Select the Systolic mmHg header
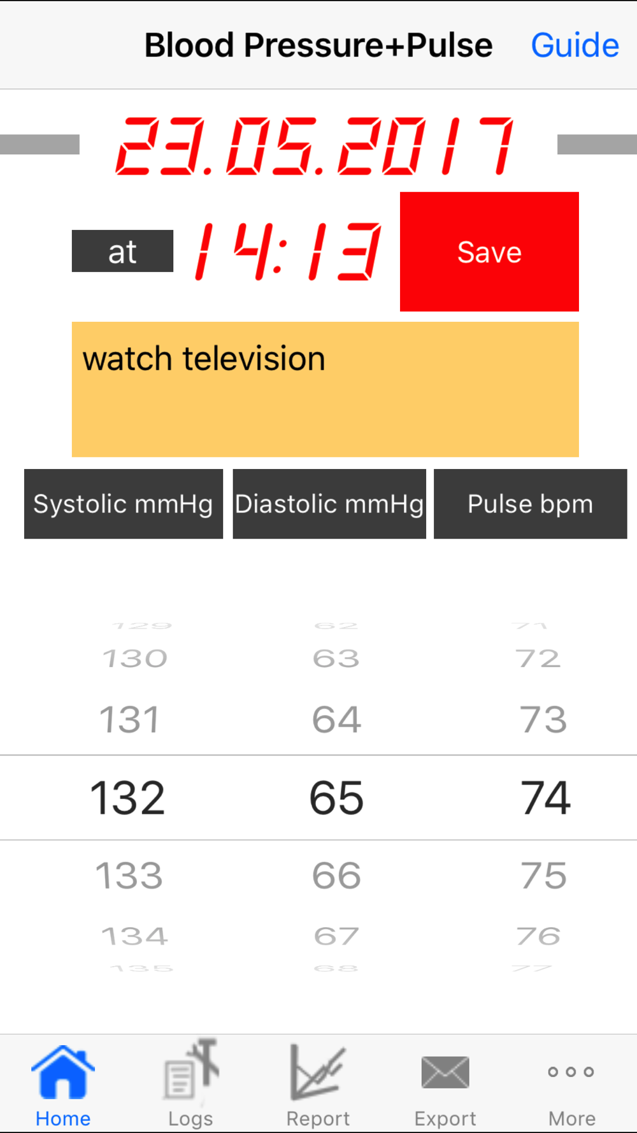The height and width of the screenshot is (1133, 637). pyautogui.click(x=124, y=504)
